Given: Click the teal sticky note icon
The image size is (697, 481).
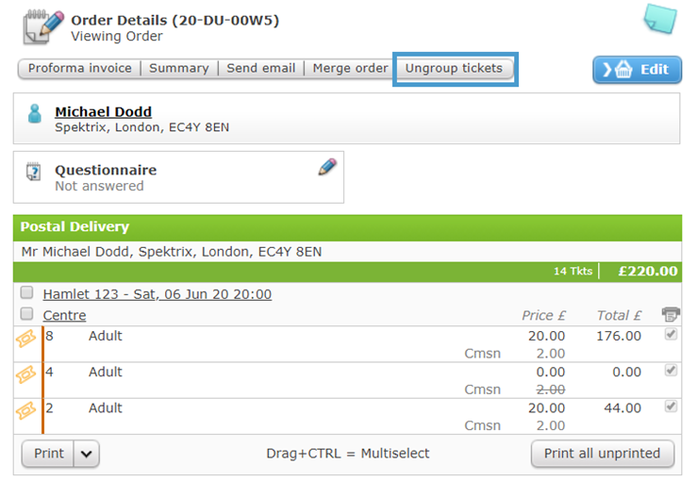Looking at the screenshot, I should click(660, 18).
